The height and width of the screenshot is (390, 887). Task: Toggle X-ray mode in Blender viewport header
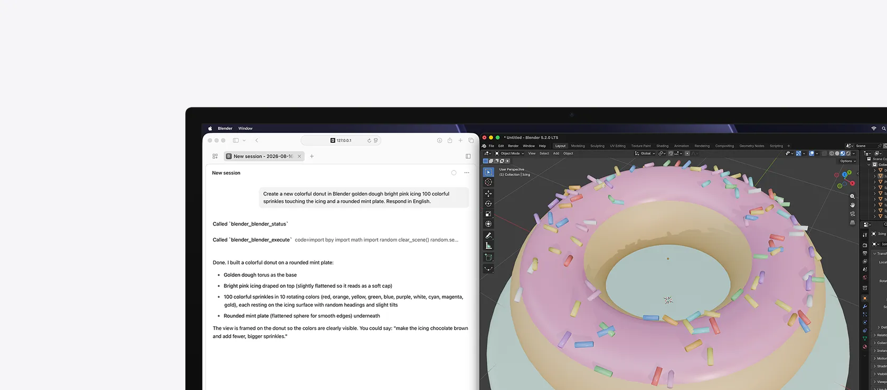[824, 153]
